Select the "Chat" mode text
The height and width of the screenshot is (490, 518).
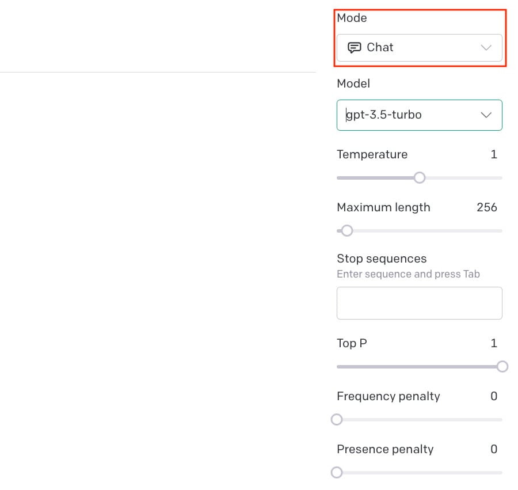click(380, 47)
